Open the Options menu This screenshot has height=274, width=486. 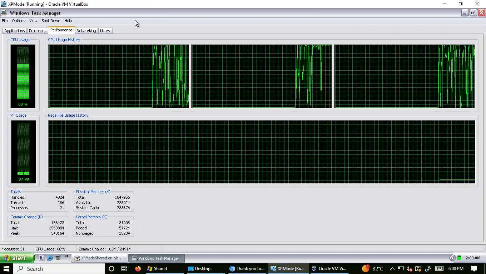19,21
